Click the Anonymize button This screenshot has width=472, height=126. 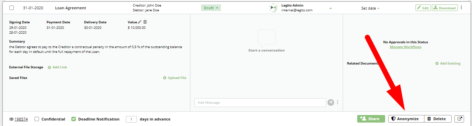(x=406, y=119)
